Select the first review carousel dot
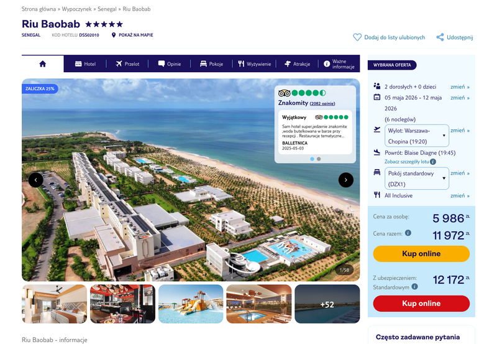497x344 pixels. click(312, 159)
